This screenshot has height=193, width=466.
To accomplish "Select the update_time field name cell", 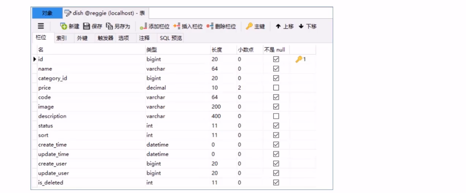I will [91, 154].
